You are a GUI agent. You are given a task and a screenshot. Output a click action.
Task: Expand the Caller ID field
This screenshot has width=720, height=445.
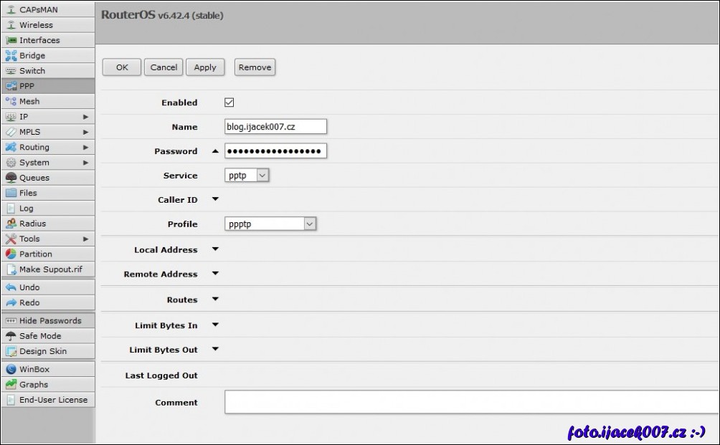[215, 199]
